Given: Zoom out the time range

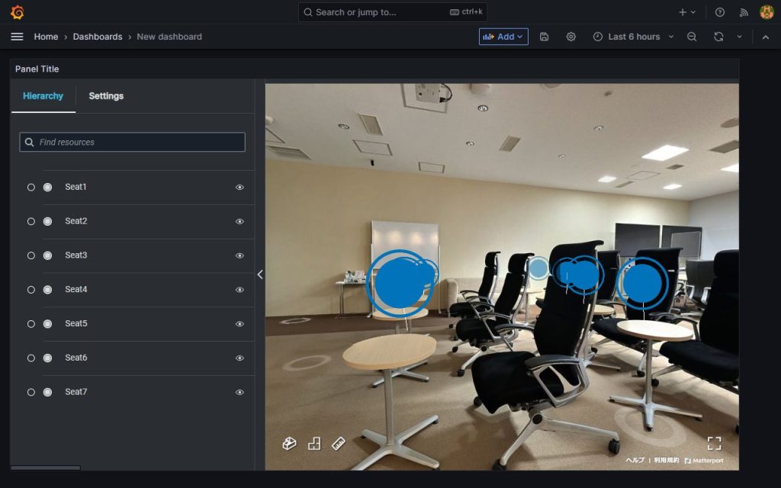Looking at the screenshot, I should click(692, 37).
